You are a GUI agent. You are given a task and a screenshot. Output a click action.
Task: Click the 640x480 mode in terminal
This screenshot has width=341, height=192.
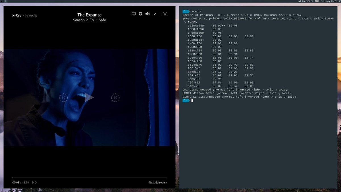click(194, 79)
